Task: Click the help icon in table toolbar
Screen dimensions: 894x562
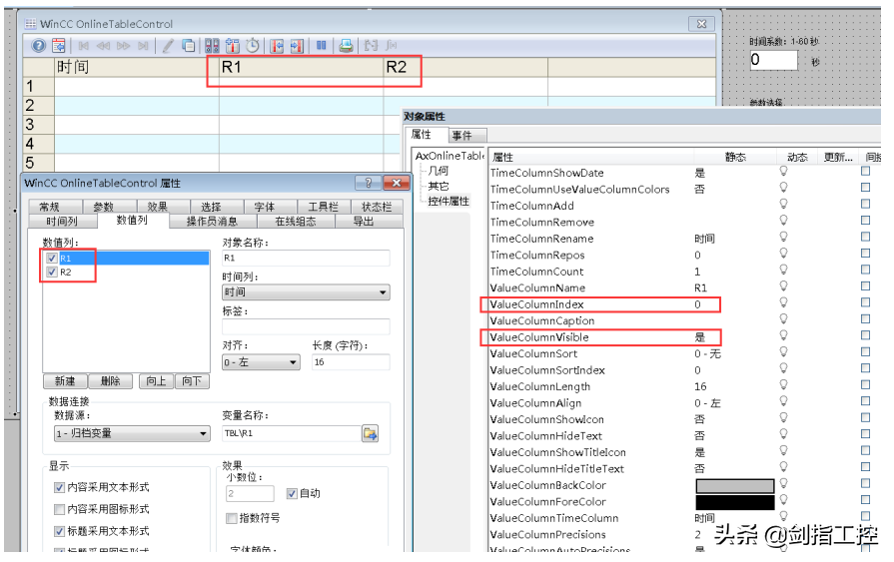Action: coord(39,46)
